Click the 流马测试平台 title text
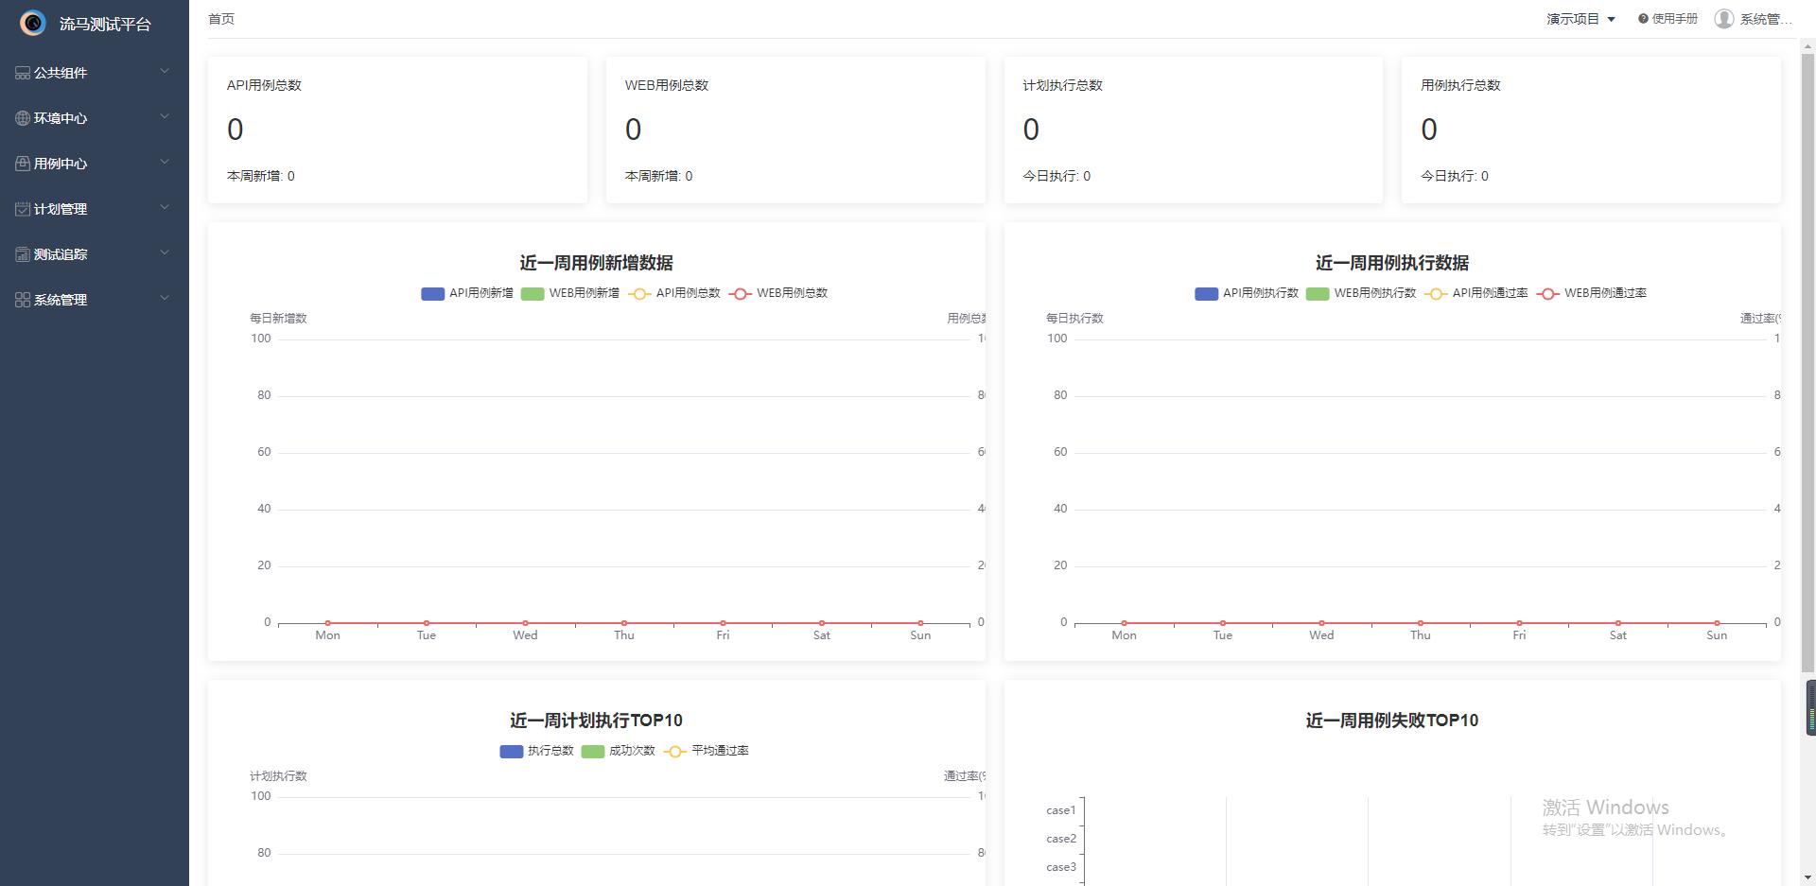The image size is (1816, 886). 105,24
